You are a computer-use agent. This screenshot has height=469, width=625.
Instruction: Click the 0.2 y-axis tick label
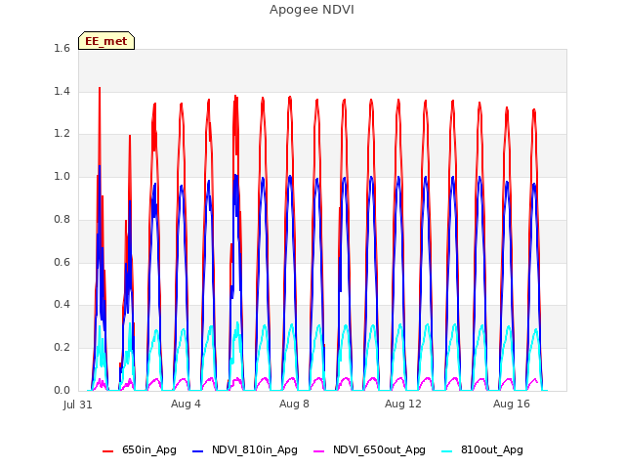tap(62, 348)
